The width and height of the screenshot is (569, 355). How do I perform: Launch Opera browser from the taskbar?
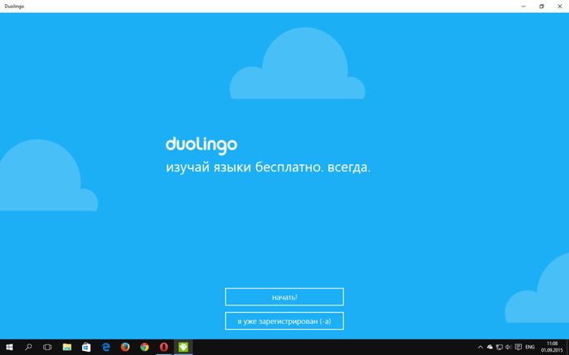click(164, 347)
